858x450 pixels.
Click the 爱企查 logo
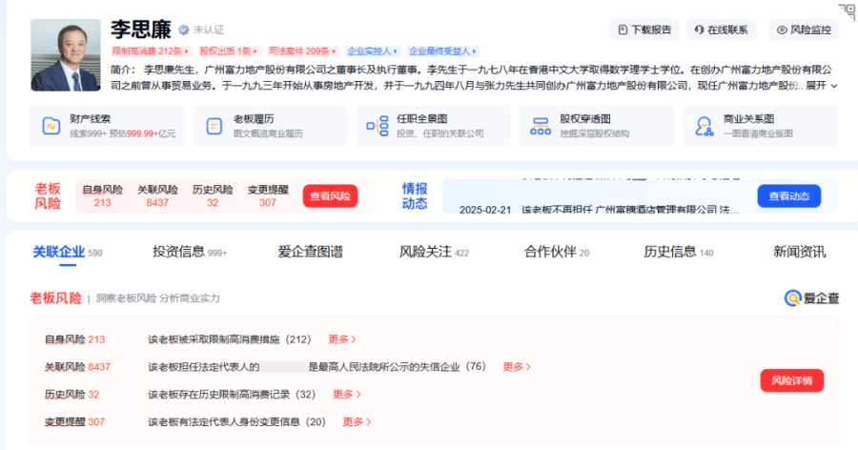tap(811, 297)
